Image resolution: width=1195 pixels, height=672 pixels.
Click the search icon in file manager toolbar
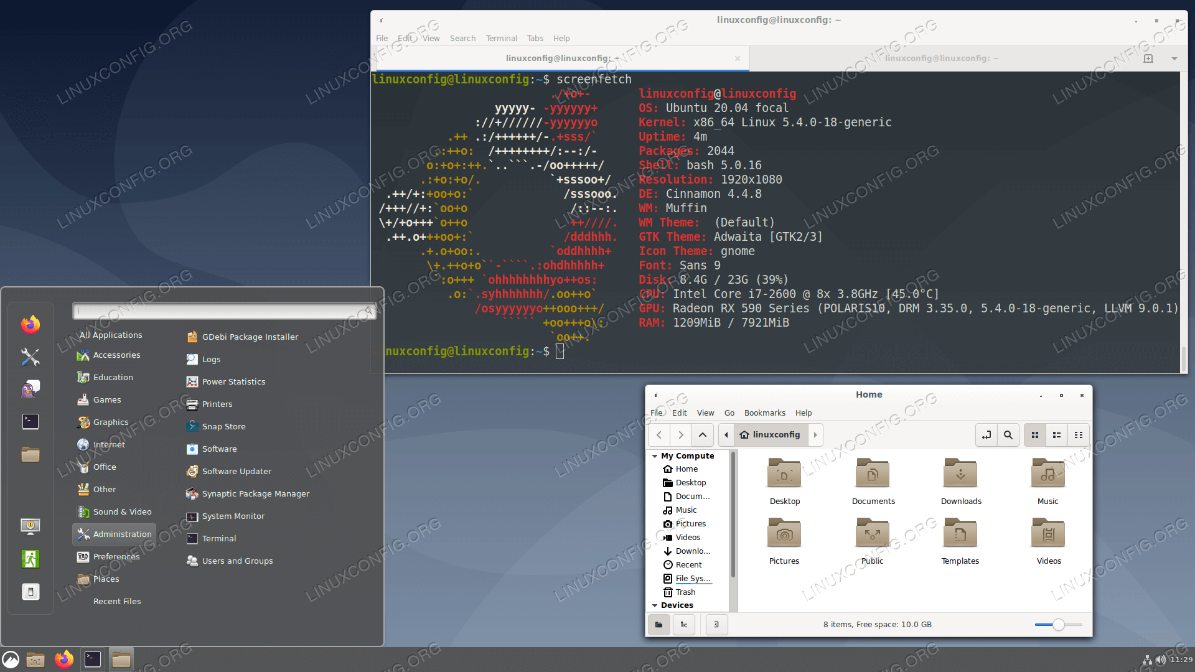1008,435
